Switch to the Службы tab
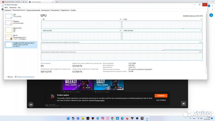This screenshot has height=121, width=215. [x=73, y=10]
